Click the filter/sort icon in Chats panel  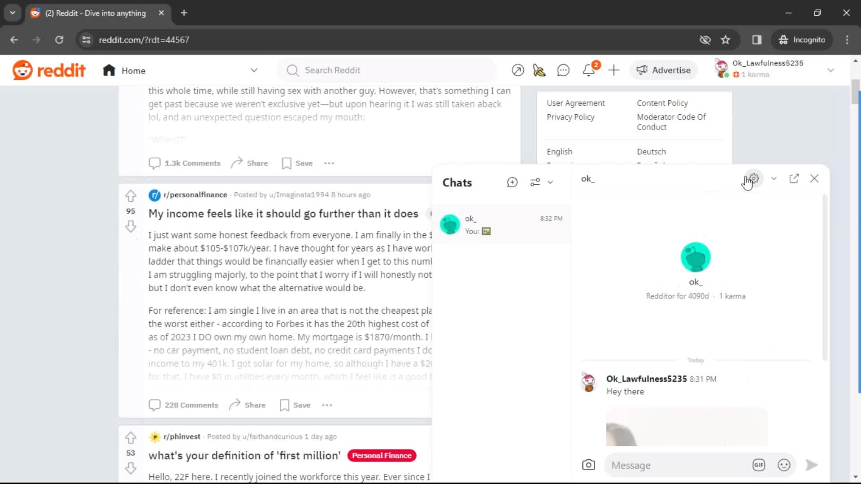535,182
